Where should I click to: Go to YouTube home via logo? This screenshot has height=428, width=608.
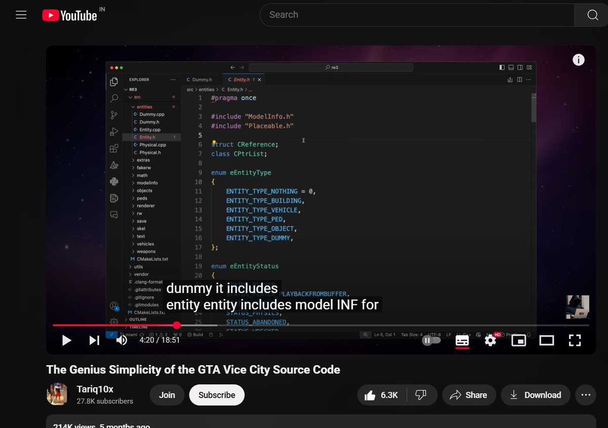(69, 16)
